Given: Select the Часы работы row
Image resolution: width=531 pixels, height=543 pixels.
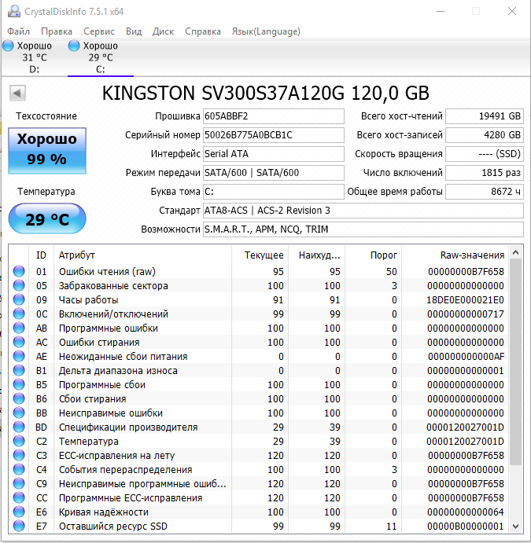Looking at the screenshot, I should pos(259,299).
